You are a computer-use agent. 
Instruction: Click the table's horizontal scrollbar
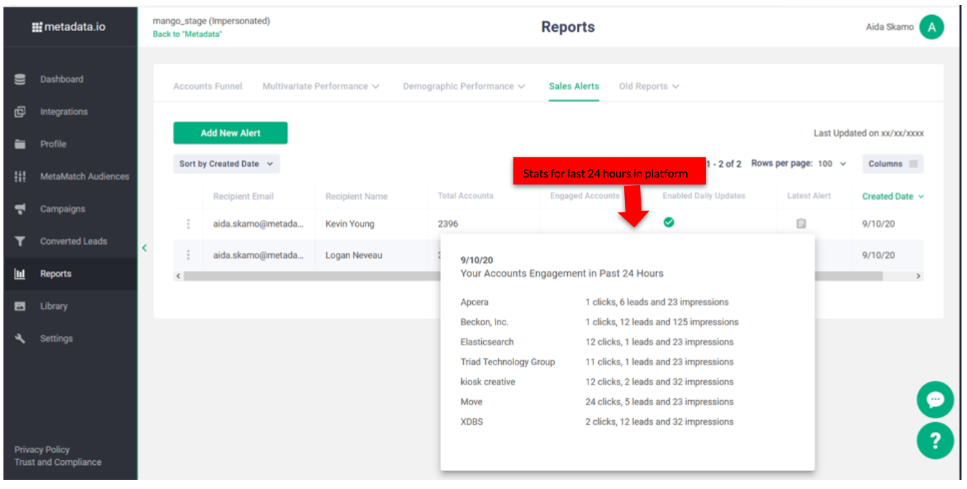[310, 276]
